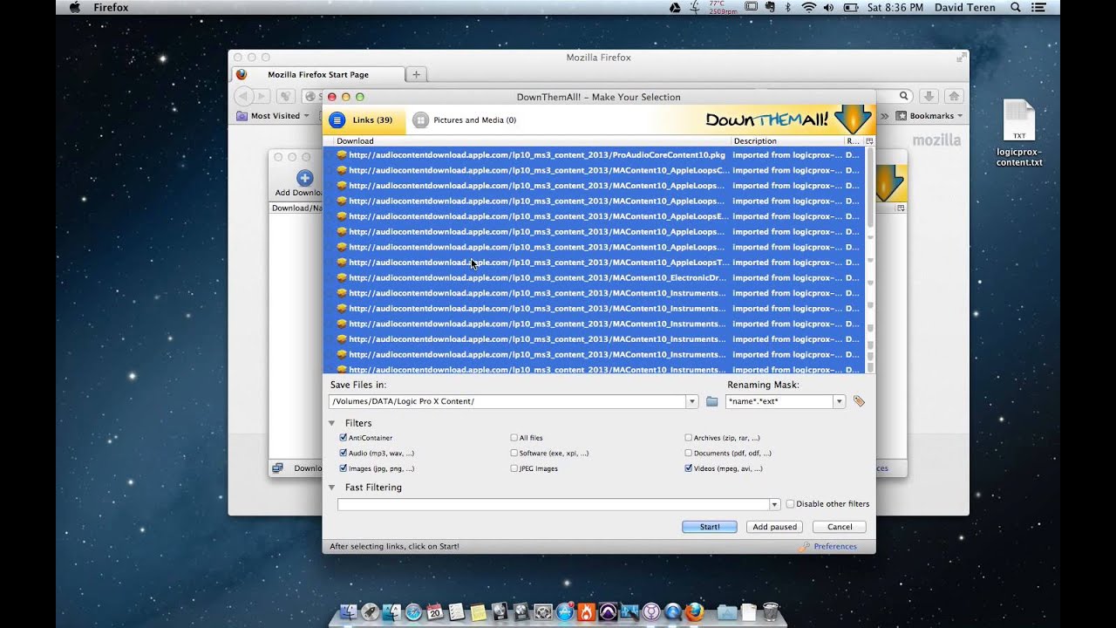Image resolution: width=1116 pixels, height=628 pixels.
Task: Collapse the Filters section
Action: [x=331, y=423]
